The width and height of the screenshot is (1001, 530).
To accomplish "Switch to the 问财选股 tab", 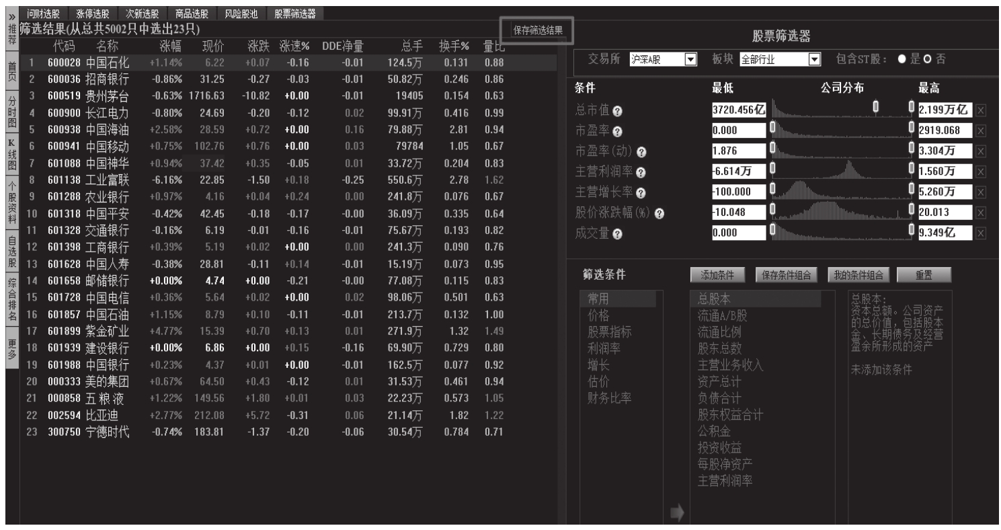I will point(44,13).
